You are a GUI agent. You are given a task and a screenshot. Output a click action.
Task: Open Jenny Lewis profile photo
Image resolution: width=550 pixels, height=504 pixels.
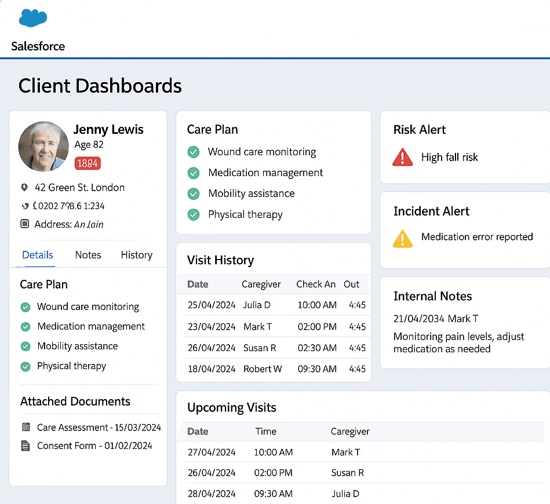[x=43, y=147]
